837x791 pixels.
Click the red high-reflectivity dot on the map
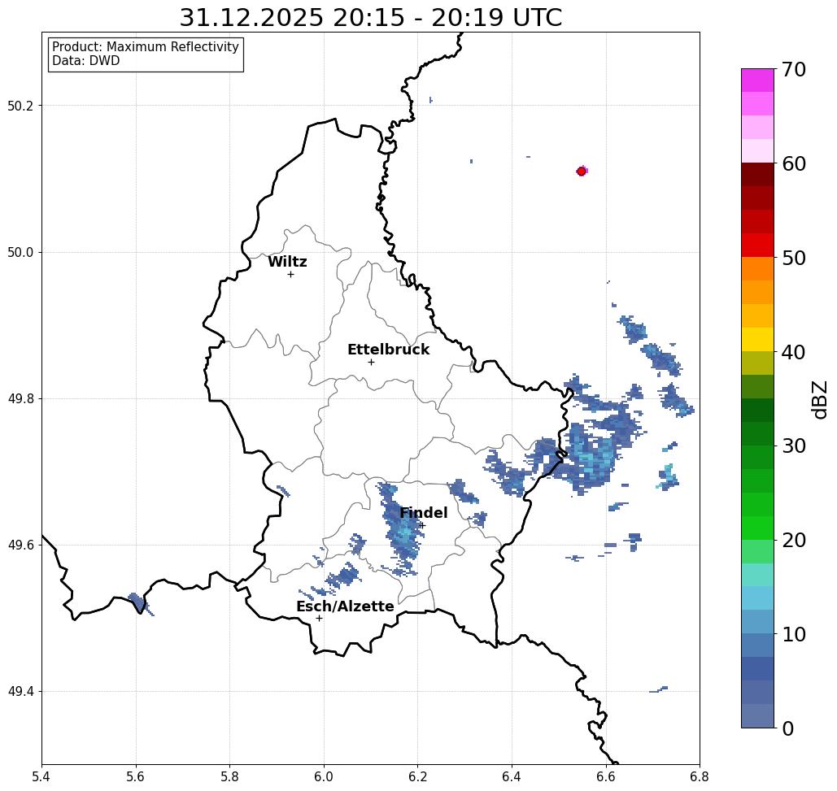click(x=582, y=172)
